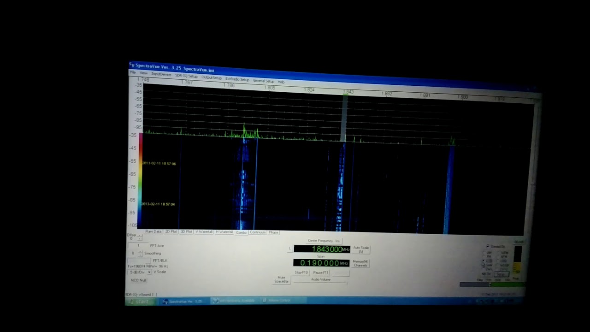Click the L lock button beside frequency

[x=290, y=249]
